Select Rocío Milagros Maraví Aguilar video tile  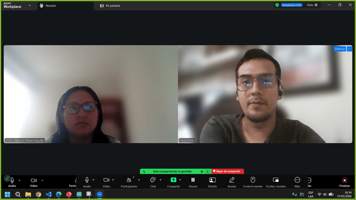tap(91, 94)
